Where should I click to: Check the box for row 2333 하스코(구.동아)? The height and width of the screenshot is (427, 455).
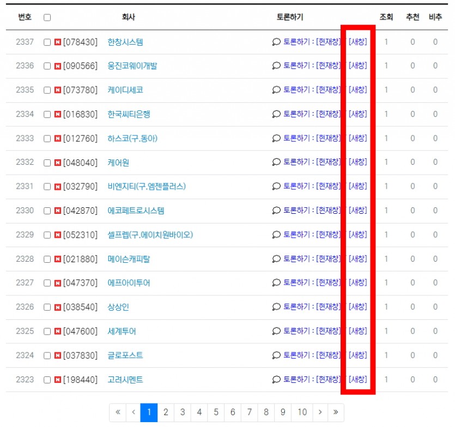[47, 139]
